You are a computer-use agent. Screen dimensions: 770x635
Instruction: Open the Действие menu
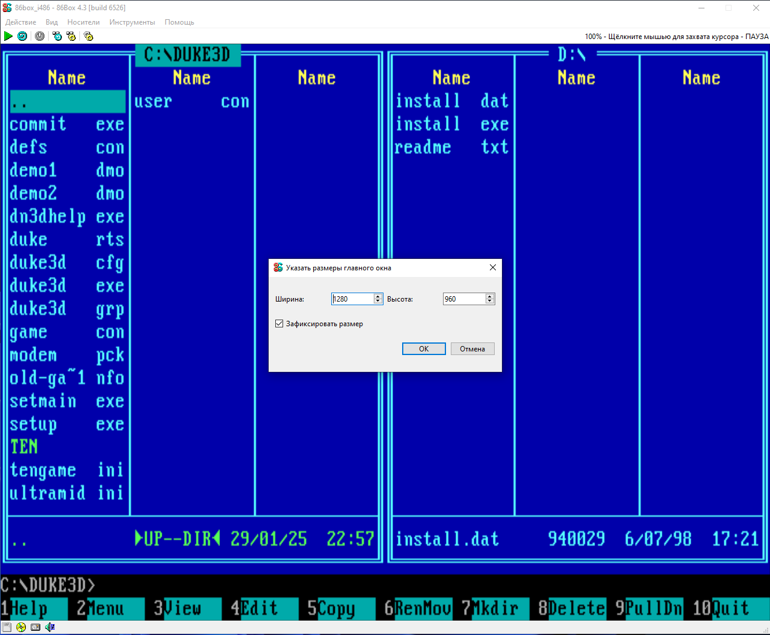click(x=21, y=22)
